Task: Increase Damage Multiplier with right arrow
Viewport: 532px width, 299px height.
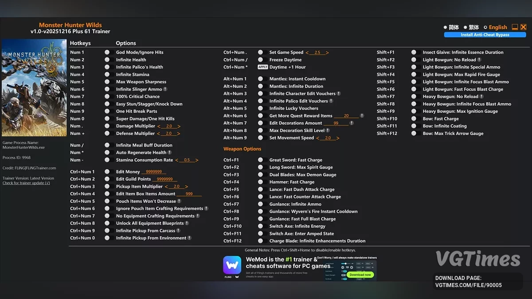Action: [179, 126]
